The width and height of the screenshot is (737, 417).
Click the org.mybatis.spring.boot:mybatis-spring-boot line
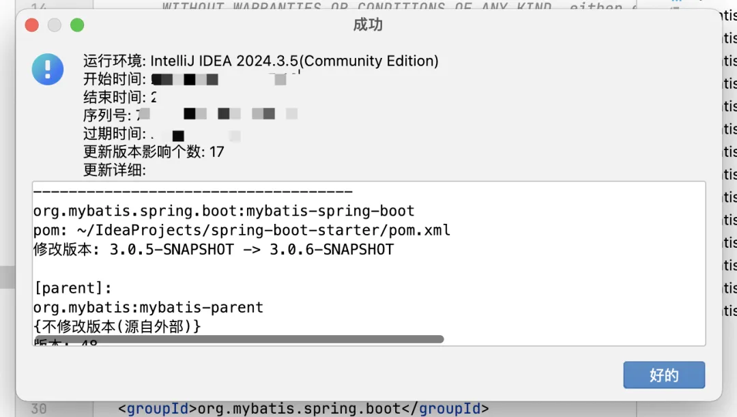(x=224, y=211)
